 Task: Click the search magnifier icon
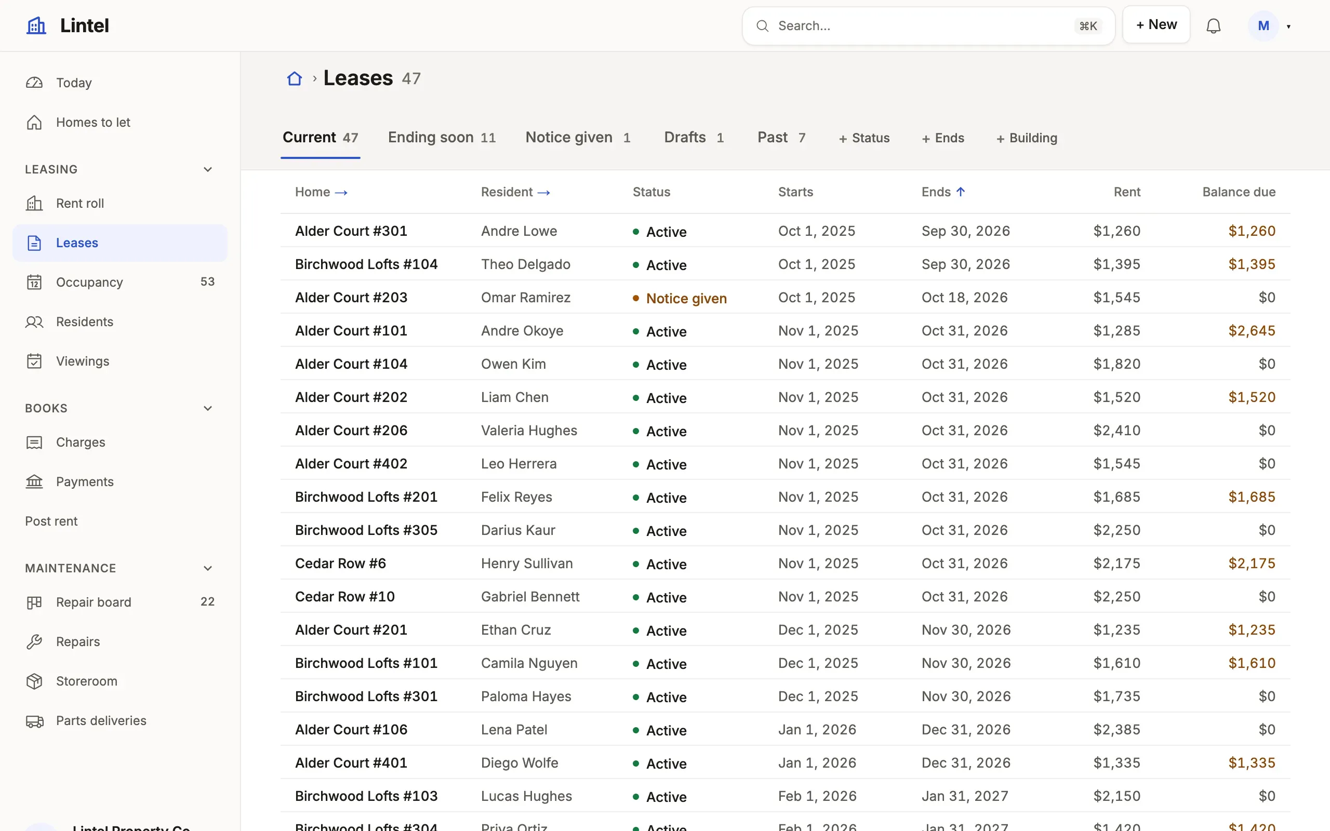762,26
